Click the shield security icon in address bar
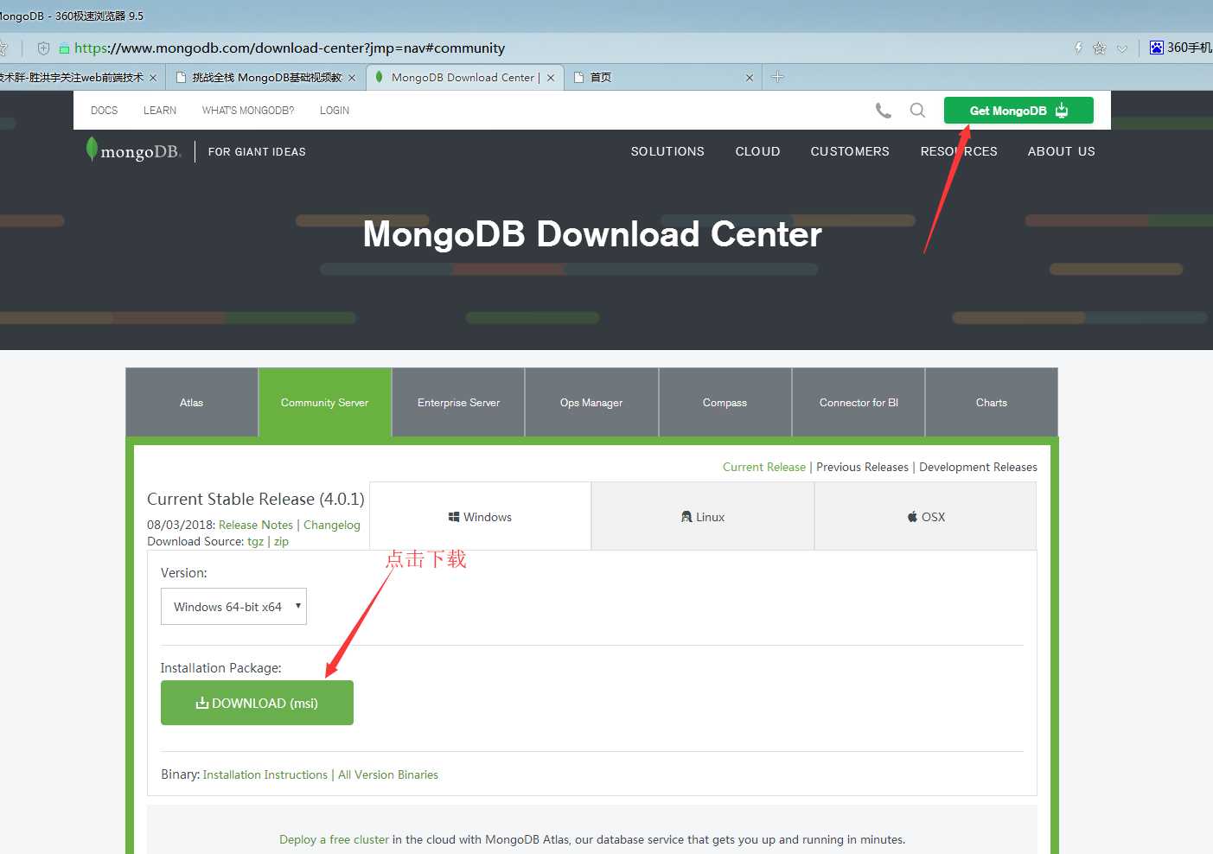The image size is (1213, 854). [43, 48]
